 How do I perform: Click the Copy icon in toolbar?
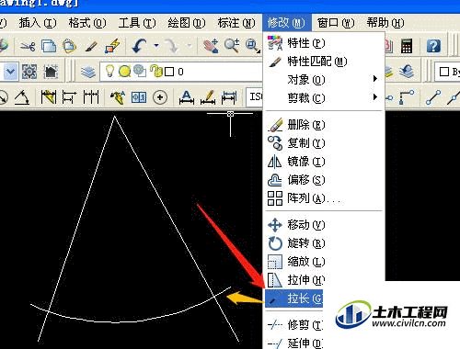point(49,46)
